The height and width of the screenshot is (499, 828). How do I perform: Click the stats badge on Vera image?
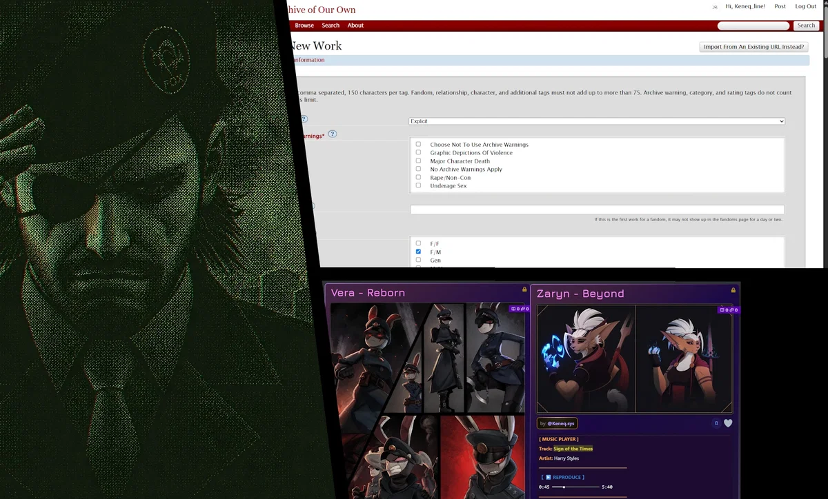point(519,309)
